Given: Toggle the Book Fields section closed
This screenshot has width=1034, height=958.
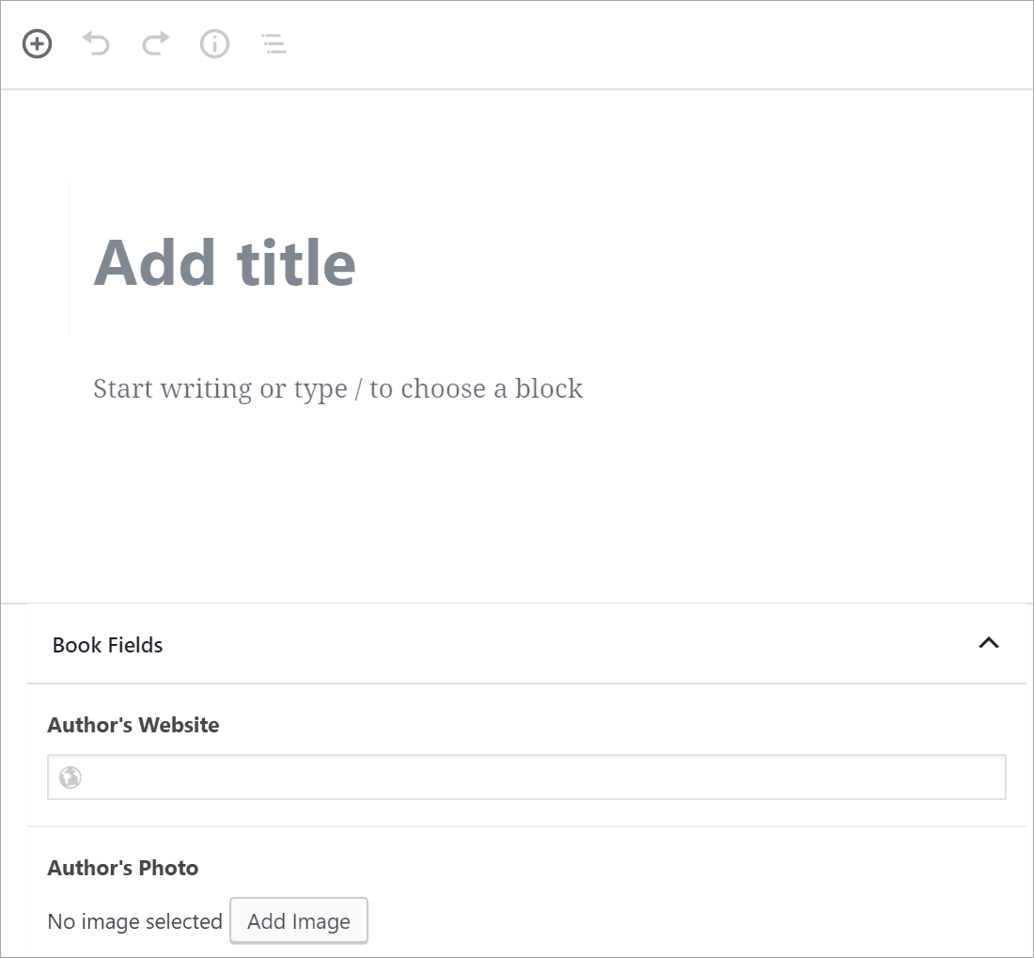Looking at the screenshot, I should tap(988, 643).
